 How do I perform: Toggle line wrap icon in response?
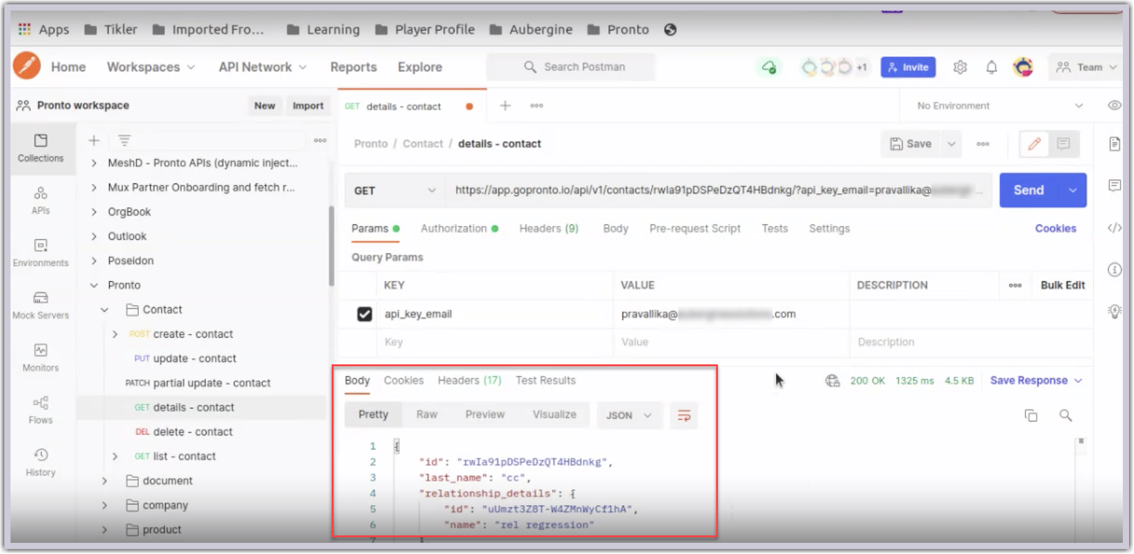(684, 415)
